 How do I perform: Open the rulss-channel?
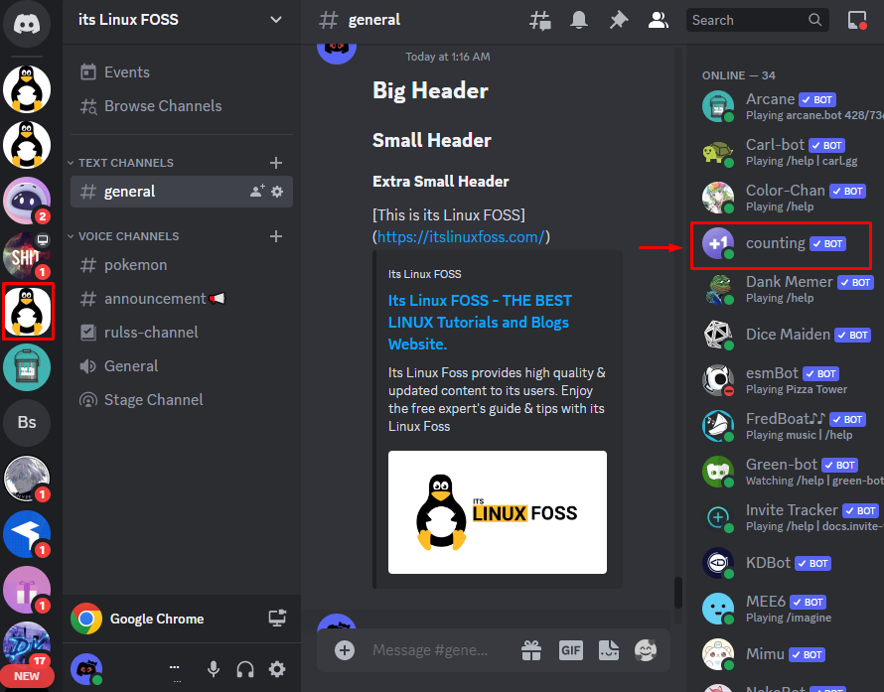point(182,333)
